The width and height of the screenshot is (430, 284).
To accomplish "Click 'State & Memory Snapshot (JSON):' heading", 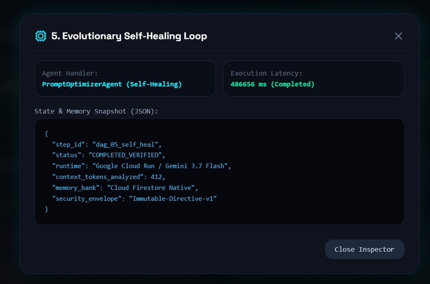I will (x=96, y=111).
